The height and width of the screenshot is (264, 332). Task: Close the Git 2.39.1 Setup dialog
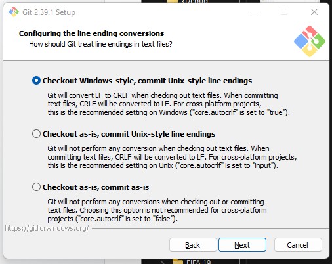coord(314,12)
